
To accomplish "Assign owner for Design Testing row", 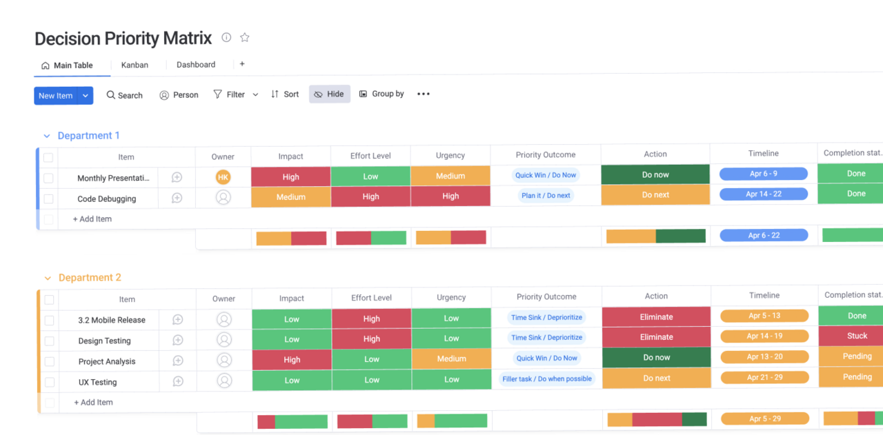I will click(x=224, y=341).
